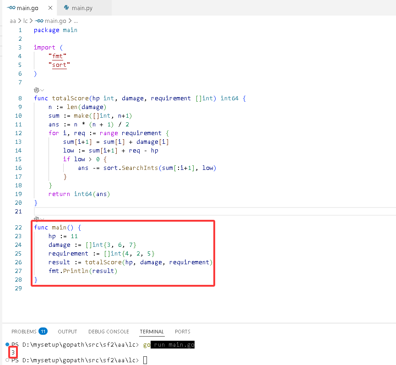Switch to DEBUG CONSOLE panel tab
This screenshot has width=396, height=365.
tap(108, 332)
